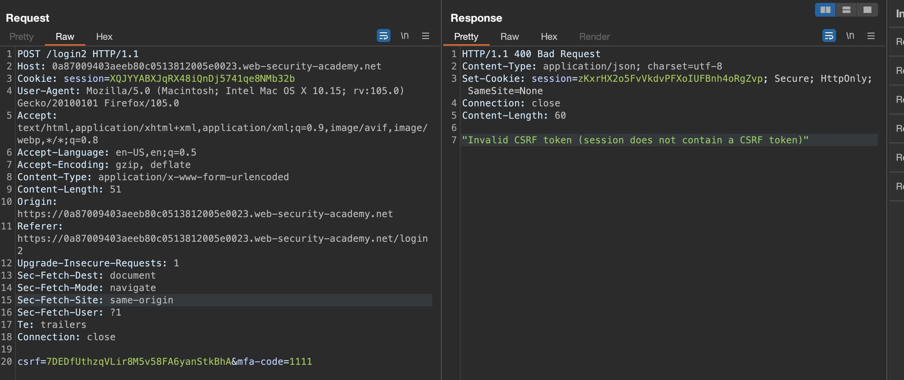The image size is (904, 380).
Task: Click the response Connection: close header
Action: (511, 104)
